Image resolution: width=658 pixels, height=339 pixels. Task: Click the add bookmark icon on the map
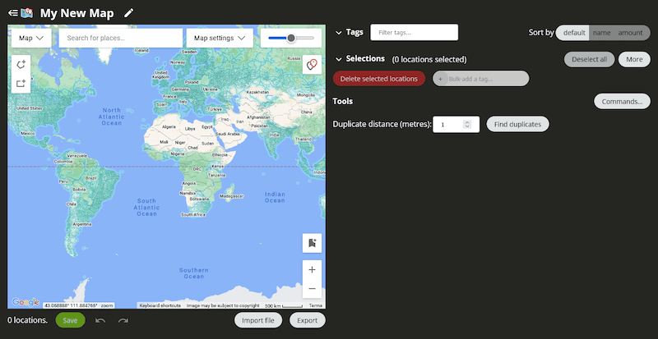point(312,243)
